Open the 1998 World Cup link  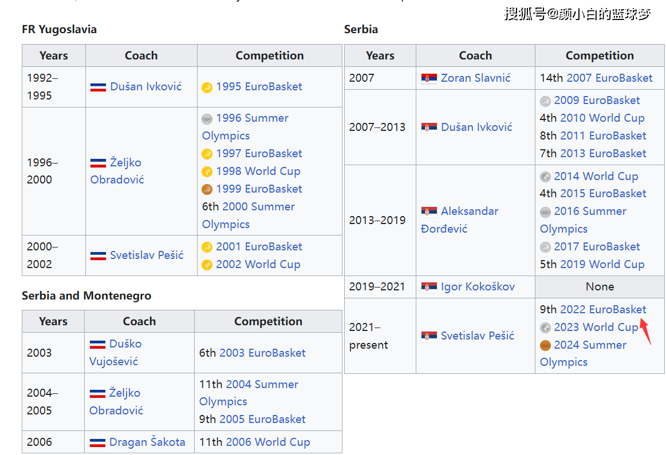(x=258, y=171)
